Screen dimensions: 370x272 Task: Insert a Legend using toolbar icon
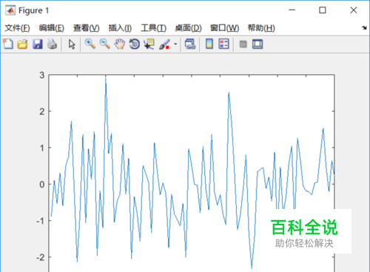tap(223, 44)
